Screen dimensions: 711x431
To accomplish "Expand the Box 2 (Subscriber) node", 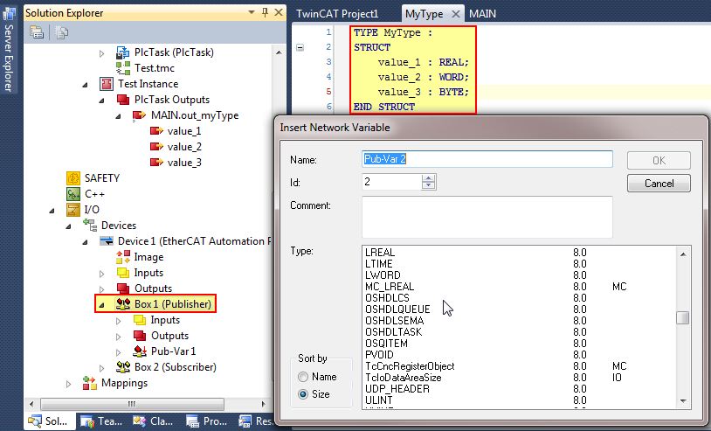I will [x=102, y=368].
